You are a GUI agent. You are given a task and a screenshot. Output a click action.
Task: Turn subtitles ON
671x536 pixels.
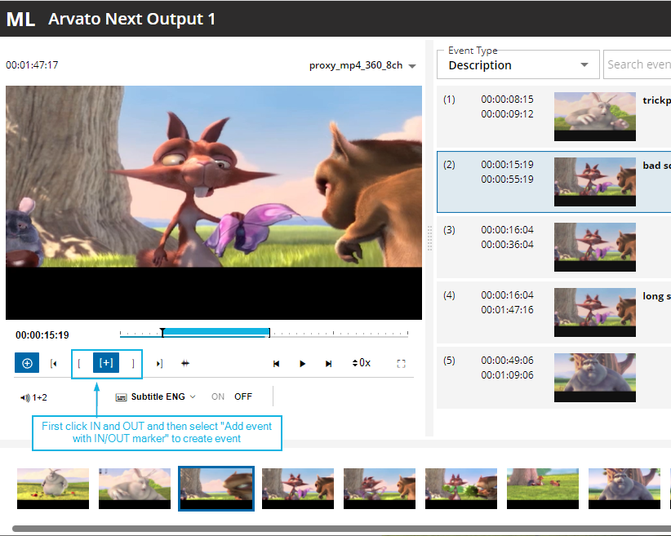218,396
